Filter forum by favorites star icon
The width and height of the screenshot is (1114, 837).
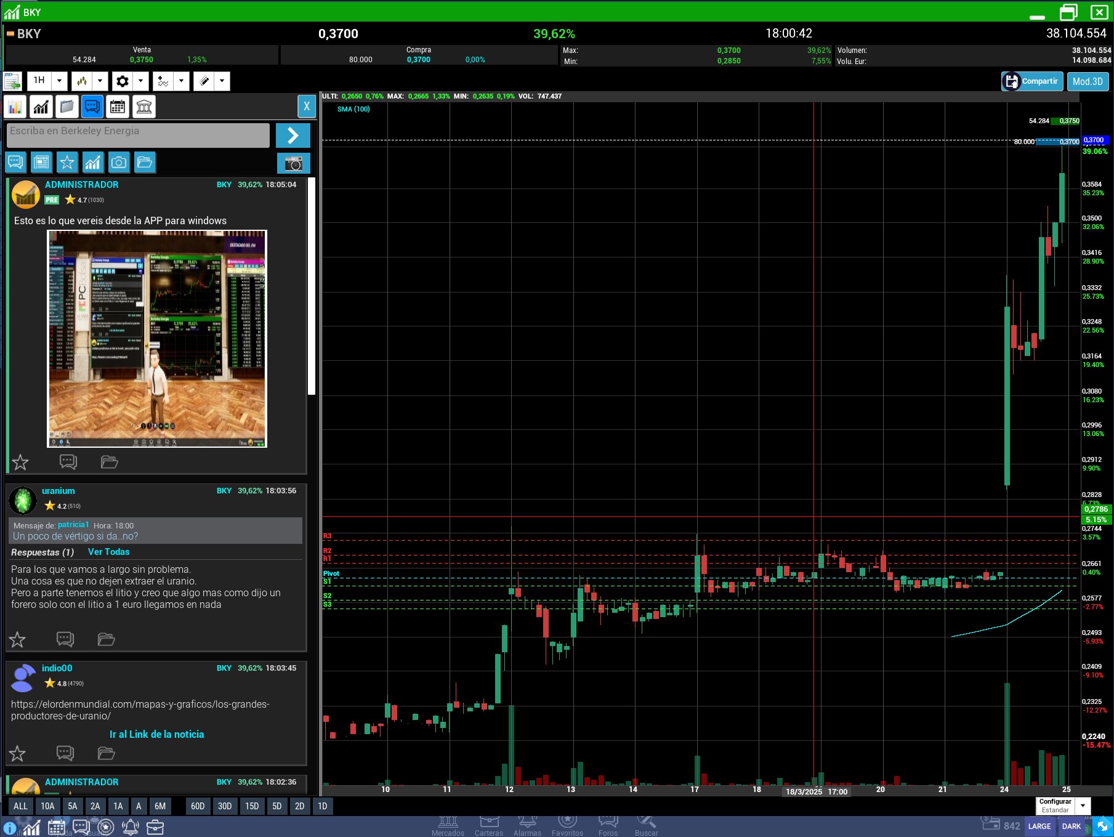click(x=67, y=162)
